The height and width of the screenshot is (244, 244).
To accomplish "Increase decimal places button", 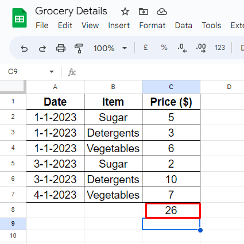I will point(201,48).
